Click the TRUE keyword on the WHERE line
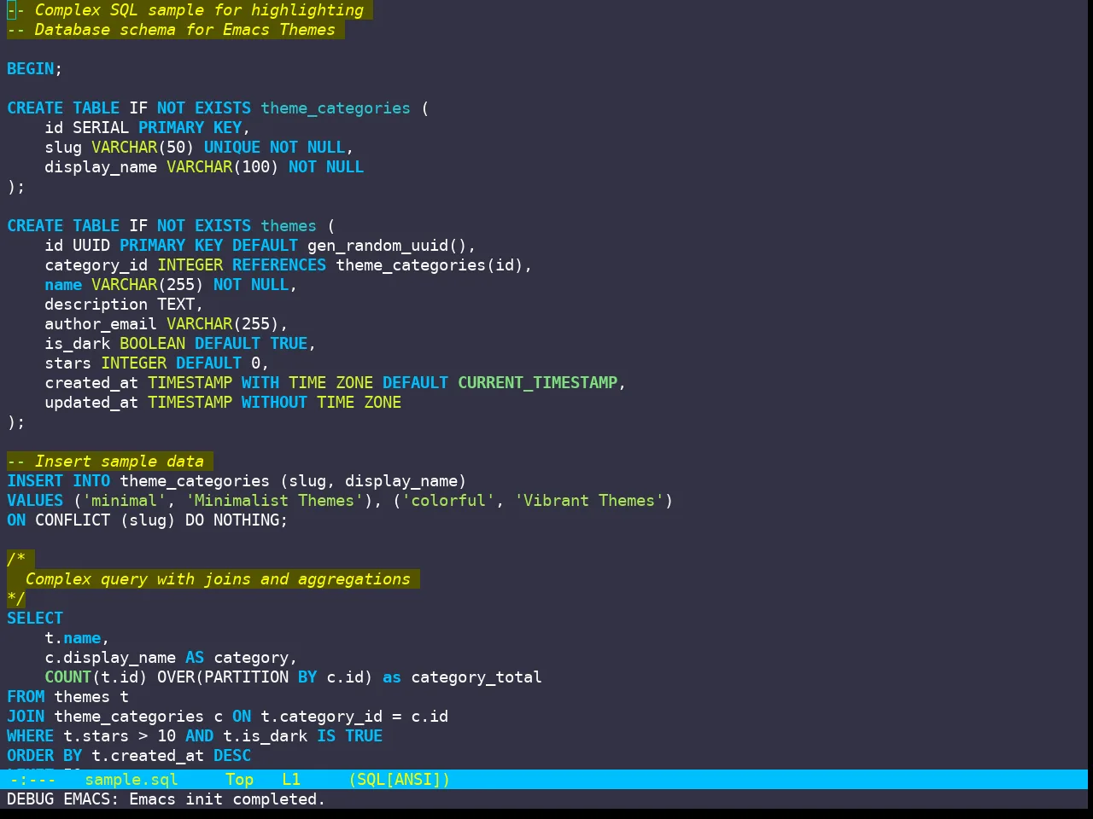Viewport: 1093px width, 819px height. (364, 736)
